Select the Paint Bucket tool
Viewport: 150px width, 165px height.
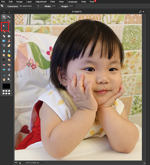pyautogui.click(x=9, y=36)
